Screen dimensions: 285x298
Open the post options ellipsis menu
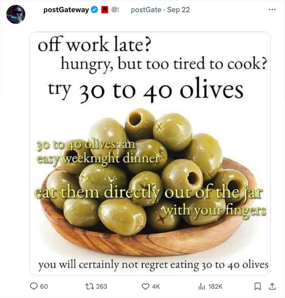pos(272,10)
